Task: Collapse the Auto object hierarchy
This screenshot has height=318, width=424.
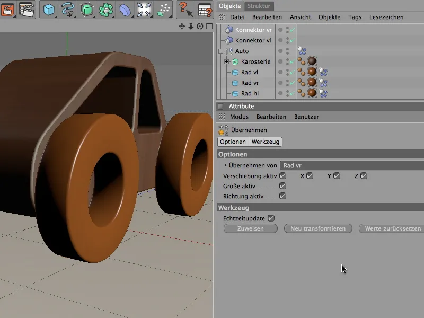Action: pyautogui.click(x=220, y=51)
